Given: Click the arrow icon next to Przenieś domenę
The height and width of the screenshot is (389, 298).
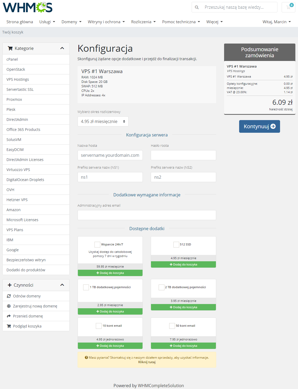Looking at the screenshot, I should 9,316.
